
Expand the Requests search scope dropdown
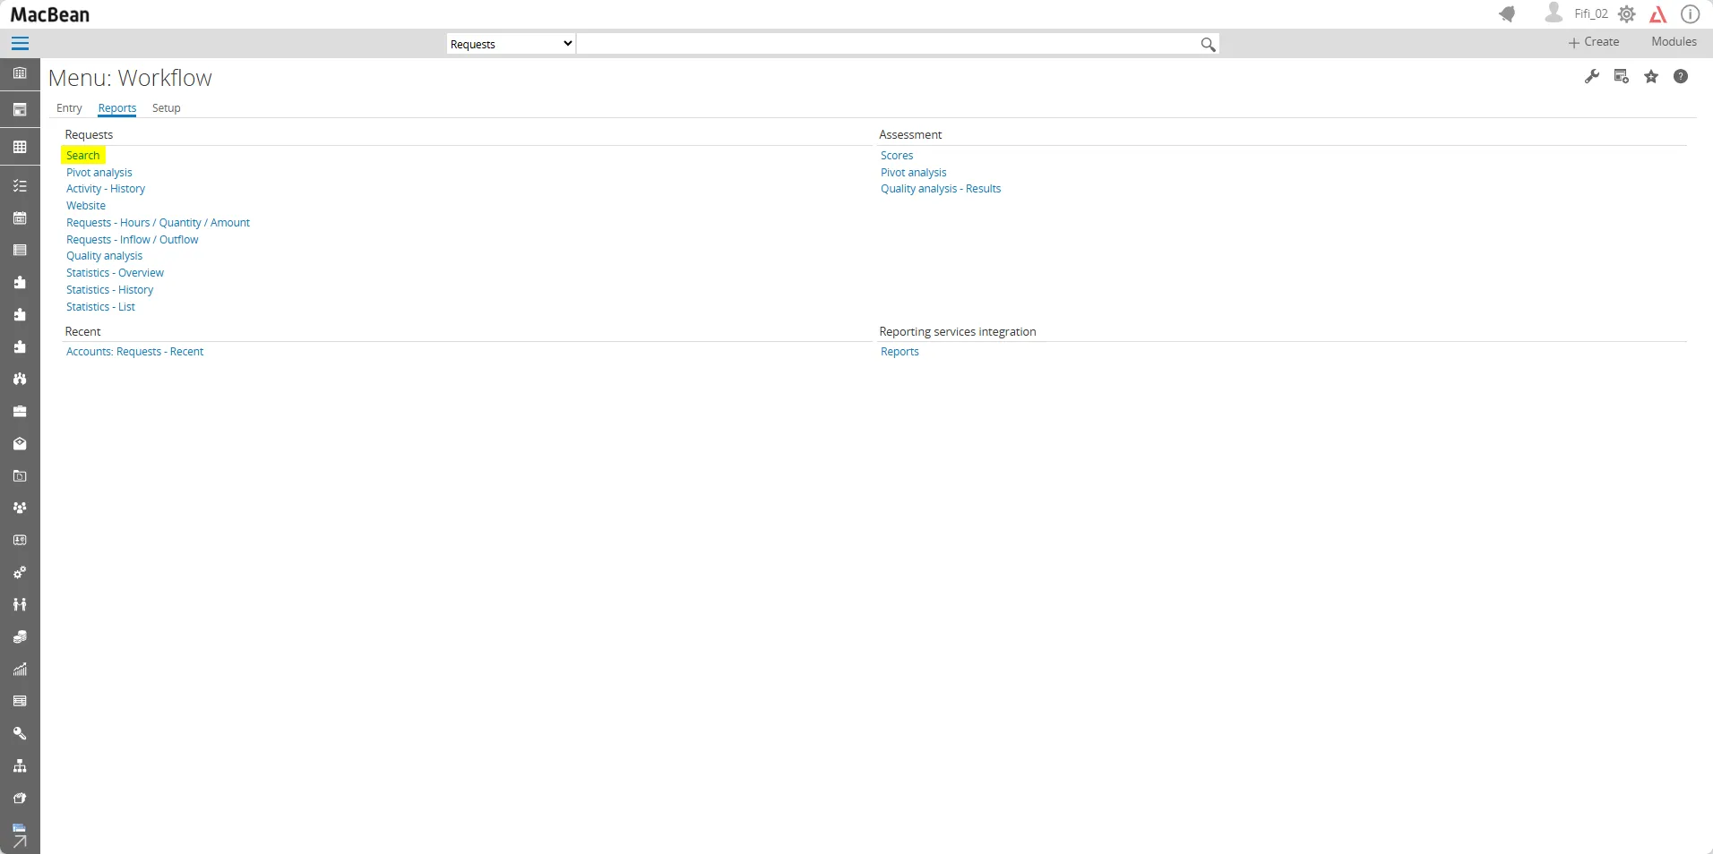511,44
